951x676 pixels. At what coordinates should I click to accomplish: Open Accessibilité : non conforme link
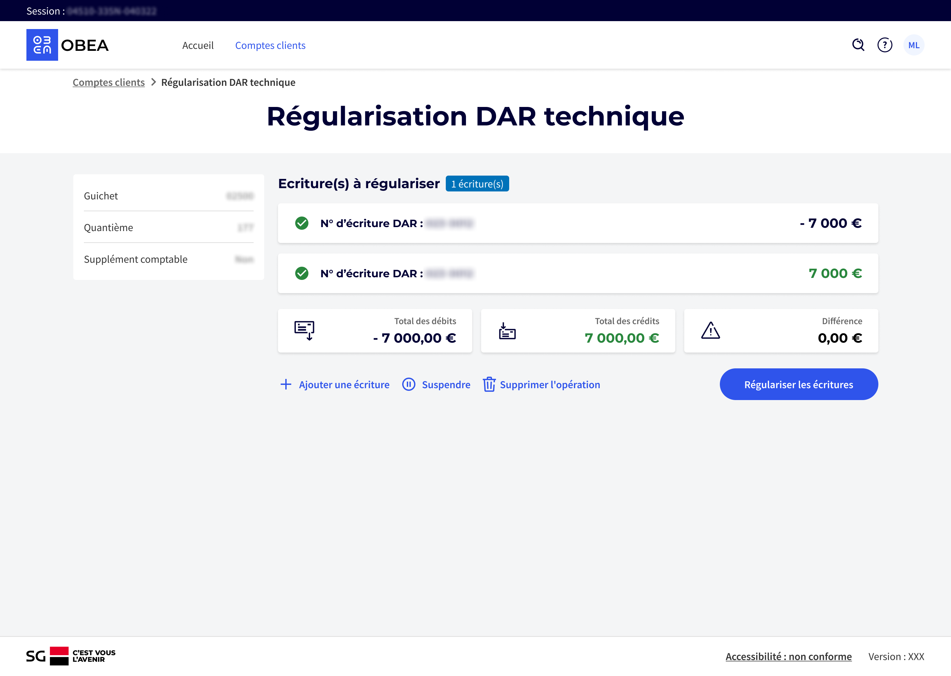click(788, 657)
